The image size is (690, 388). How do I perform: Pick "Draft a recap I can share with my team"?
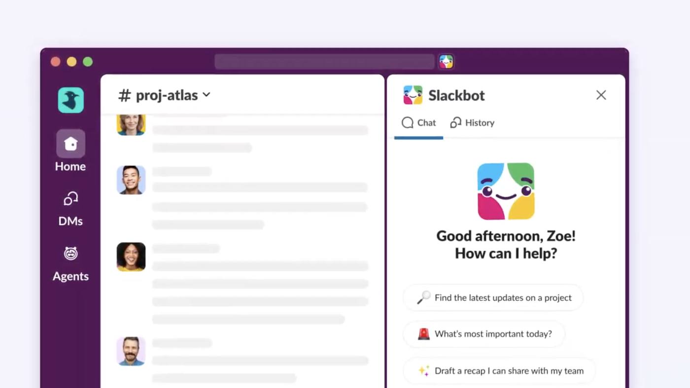pyautogui.click(x=499, y=371)
